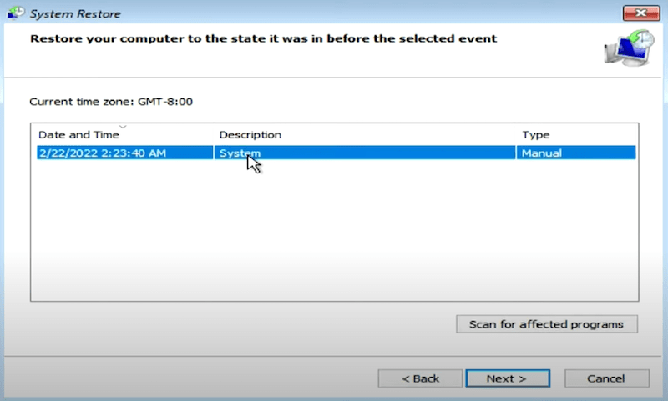This screenshot has height=401, width=668.
Task: Cancel the System Restore wizard
Action: (606, 378)
